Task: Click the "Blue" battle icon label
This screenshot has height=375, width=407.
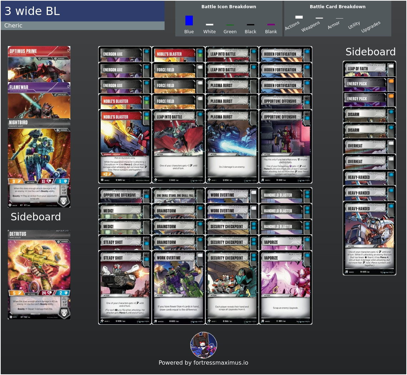Action: coord(189,32)
